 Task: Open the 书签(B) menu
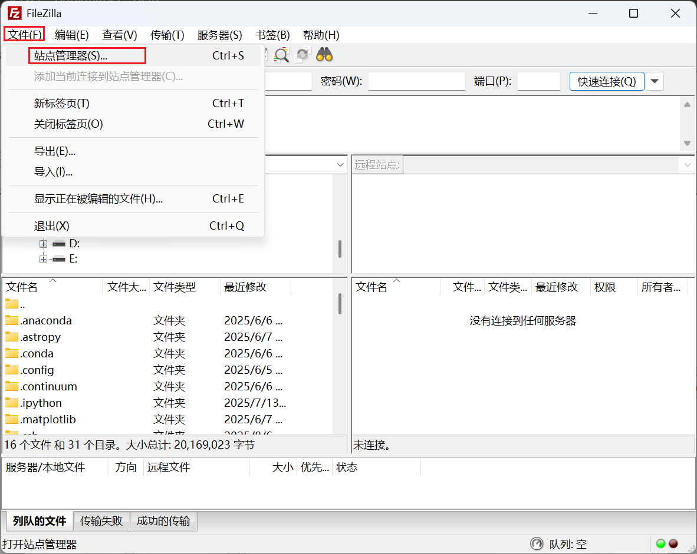coord(272,35)
